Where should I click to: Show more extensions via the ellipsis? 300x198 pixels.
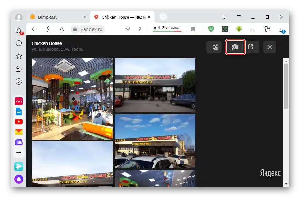click(253, 30)
